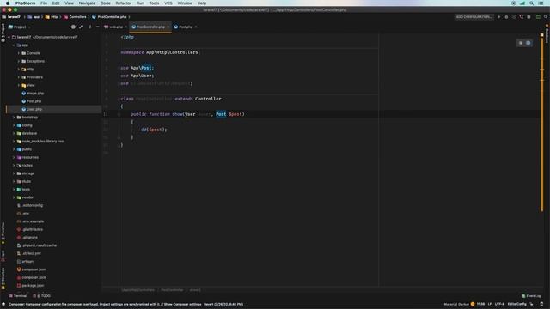Click Project panel options icon

pyautogui.click(x=89, y=27)
